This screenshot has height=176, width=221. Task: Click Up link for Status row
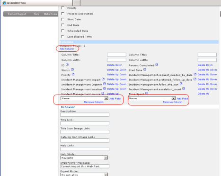(117, 70)
